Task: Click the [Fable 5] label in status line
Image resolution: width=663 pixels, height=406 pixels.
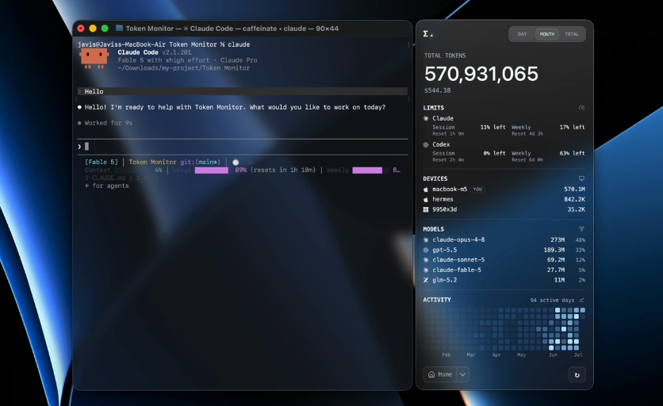Action: (102, 162)
